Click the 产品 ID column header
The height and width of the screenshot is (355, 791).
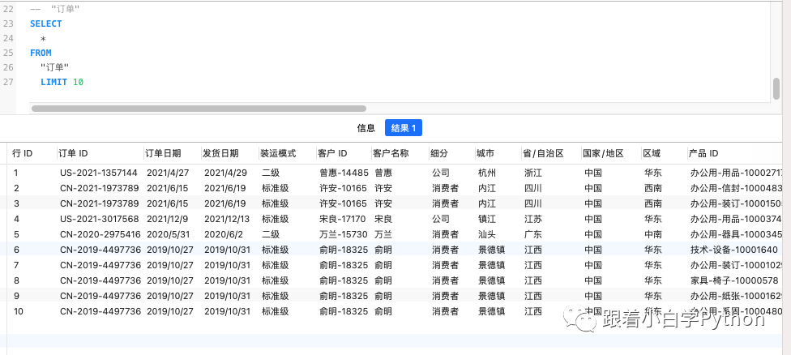703,153
